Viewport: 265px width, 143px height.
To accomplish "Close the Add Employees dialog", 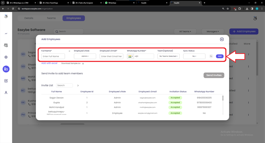I will [222, 39].
